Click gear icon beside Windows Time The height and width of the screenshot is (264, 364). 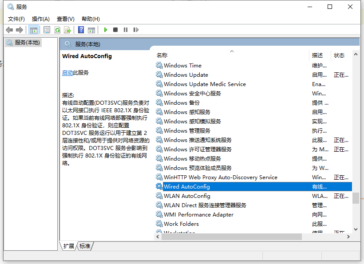[x=159, y=65]
